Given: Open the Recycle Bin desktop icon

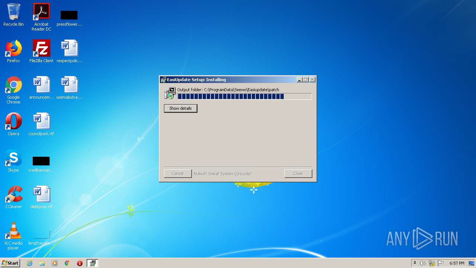Looking at the screenshot, I should click(13, 15).
